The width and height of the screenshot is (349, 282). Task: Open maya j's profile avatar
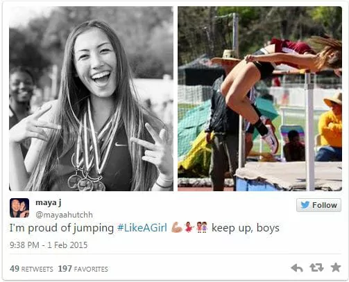[x=19, y=208]
